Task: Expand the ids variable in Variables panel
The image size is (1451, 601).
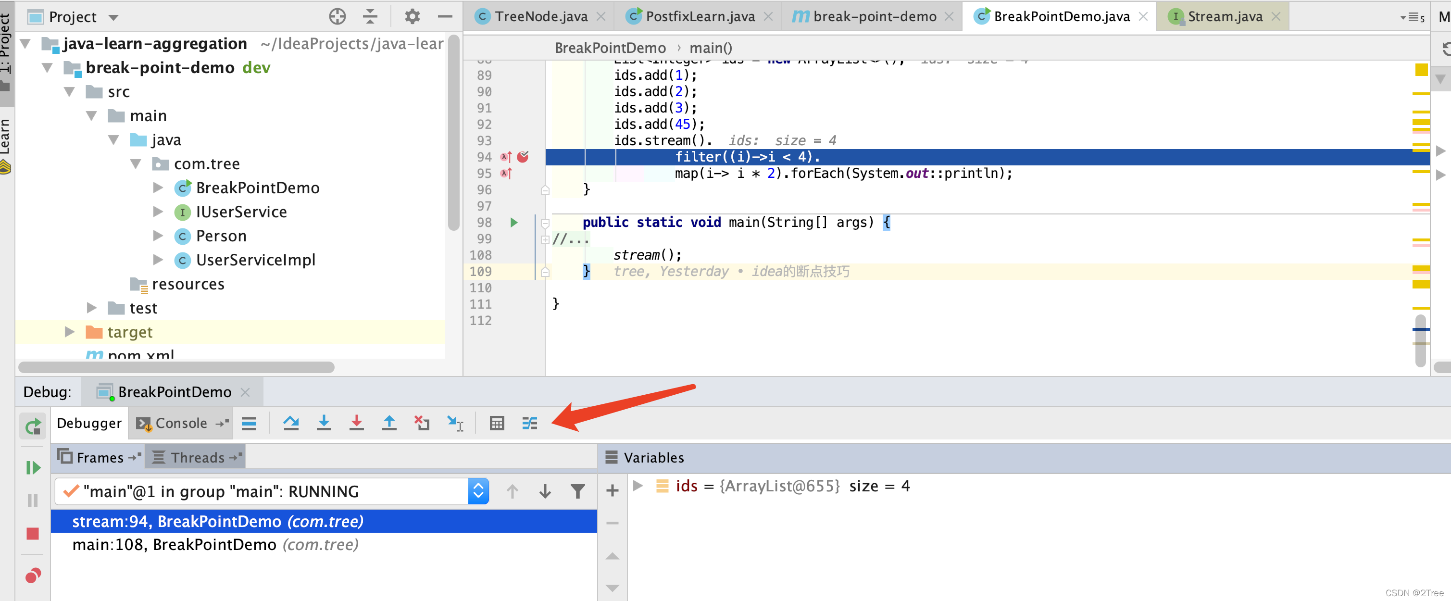Action: tap(638, 486)
